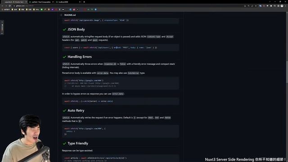This screenshot has width=288, height=162.
Task: Click the 'Content-Type' inline code text
Action: coord(154,37)
